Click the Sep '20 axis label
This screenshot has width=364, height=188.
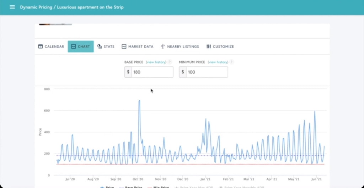(116, 179)
